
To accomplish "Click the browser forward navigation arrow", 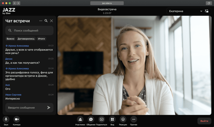I will pyautogui.click(x=18, y=3).
